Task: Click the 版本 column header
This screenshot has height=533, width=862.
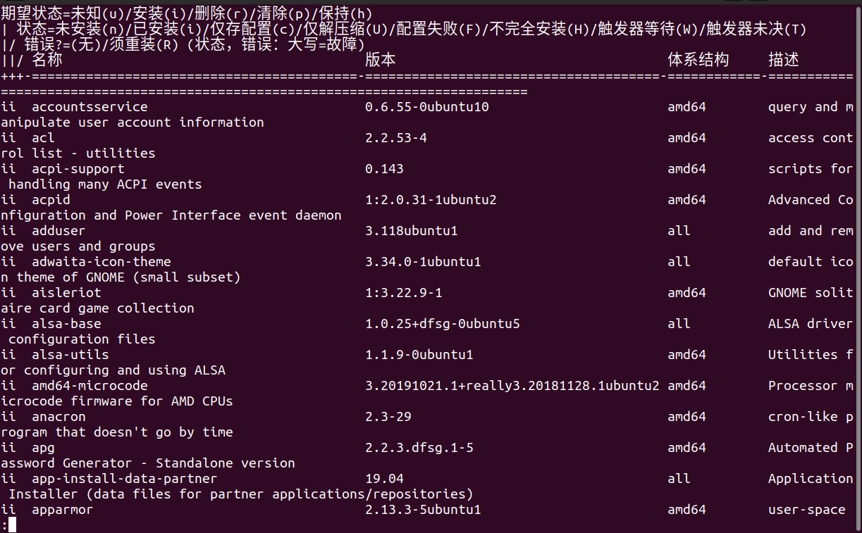Action: click(x=381, y=60)
